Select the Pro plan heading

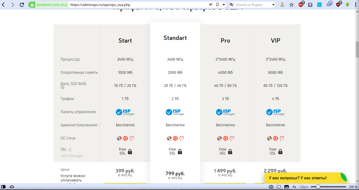point(225,41)
